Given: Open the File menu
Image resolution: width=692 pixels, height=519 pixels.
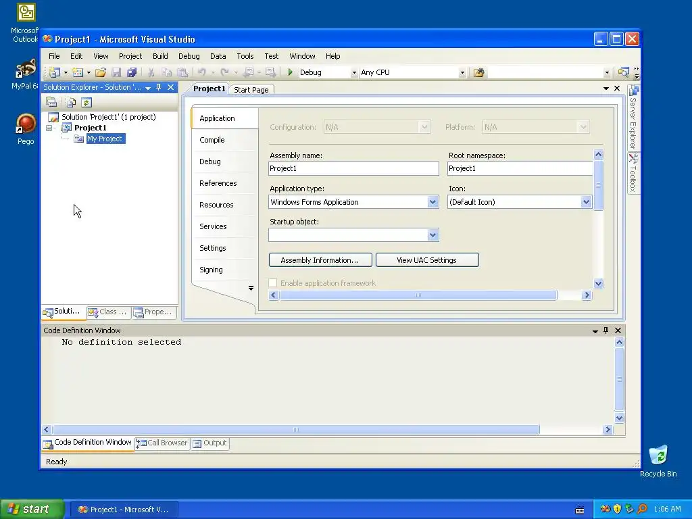Looking at the screenshot, I should point(54,56).
